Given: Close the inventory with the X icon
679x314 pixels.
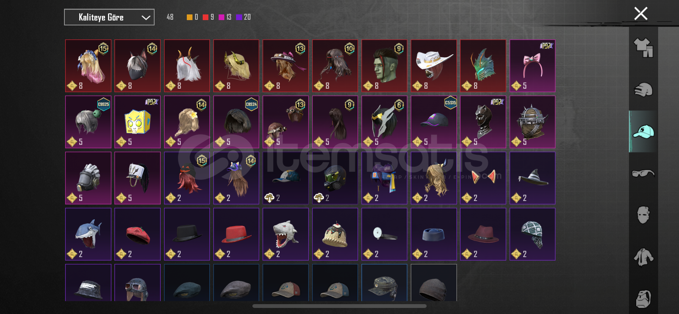Looking at the screenshot, I should click(641, 14).
